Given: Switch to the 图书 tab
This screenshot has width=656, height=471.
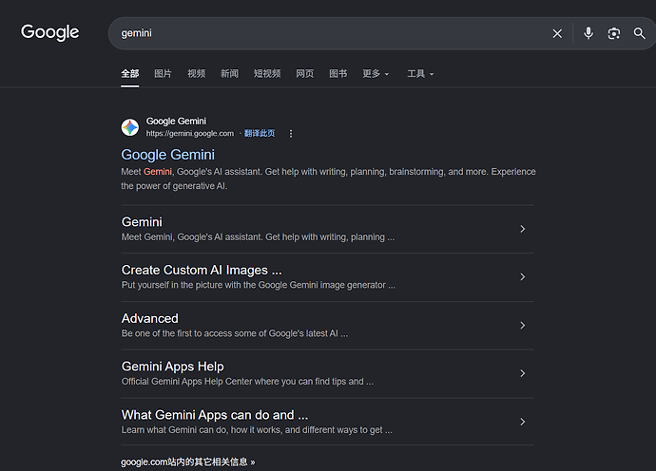Looking at the screenshot, I should 338,74.
